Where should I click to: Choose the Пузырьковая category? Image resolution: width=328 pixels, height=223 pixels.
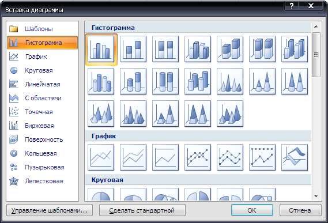pos(43,167)
